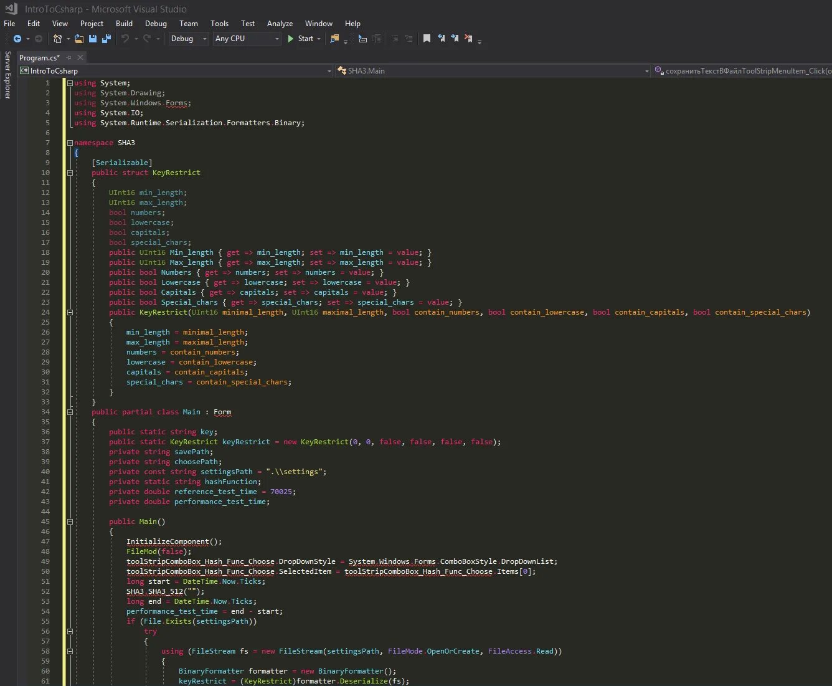
Task: Click the Find in Files toolbar icon
Action: coord(334,39)
